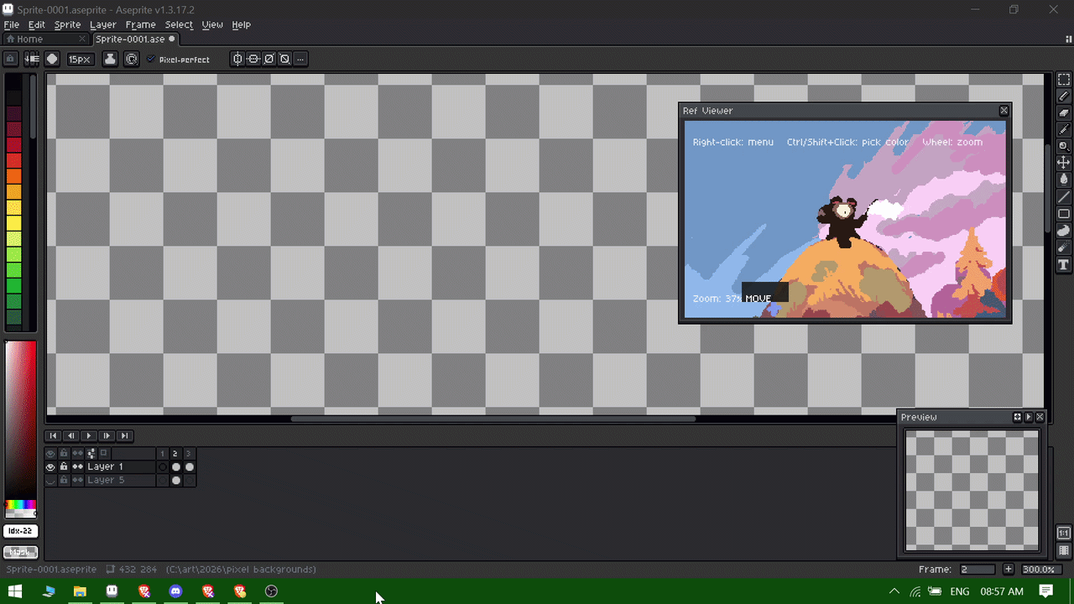This screenshot has width=1074, height=604.
Task: Open the File menu
Action: coord(11,25)
